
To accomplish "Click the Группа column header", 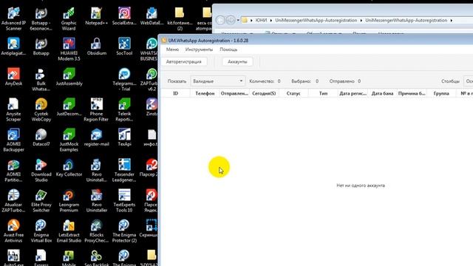I will (441, 94).
